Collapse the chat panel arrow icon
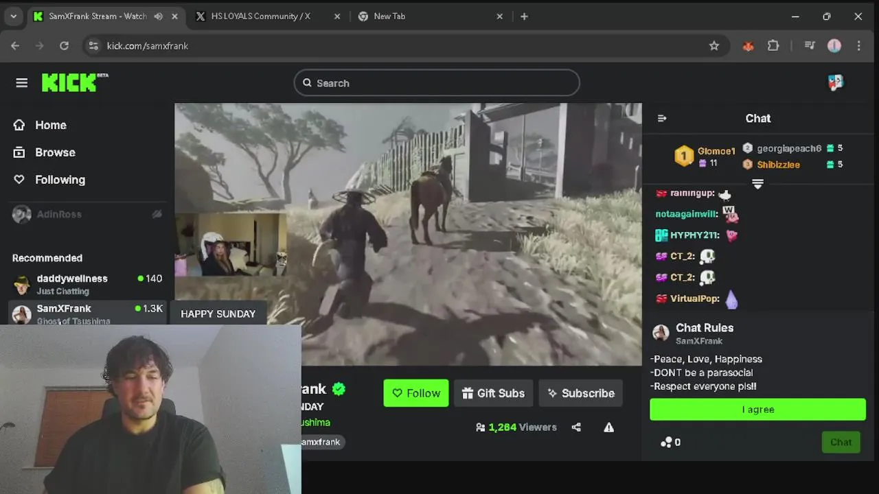879x494 pixels. pyautogui.click(x=662, y=118)
